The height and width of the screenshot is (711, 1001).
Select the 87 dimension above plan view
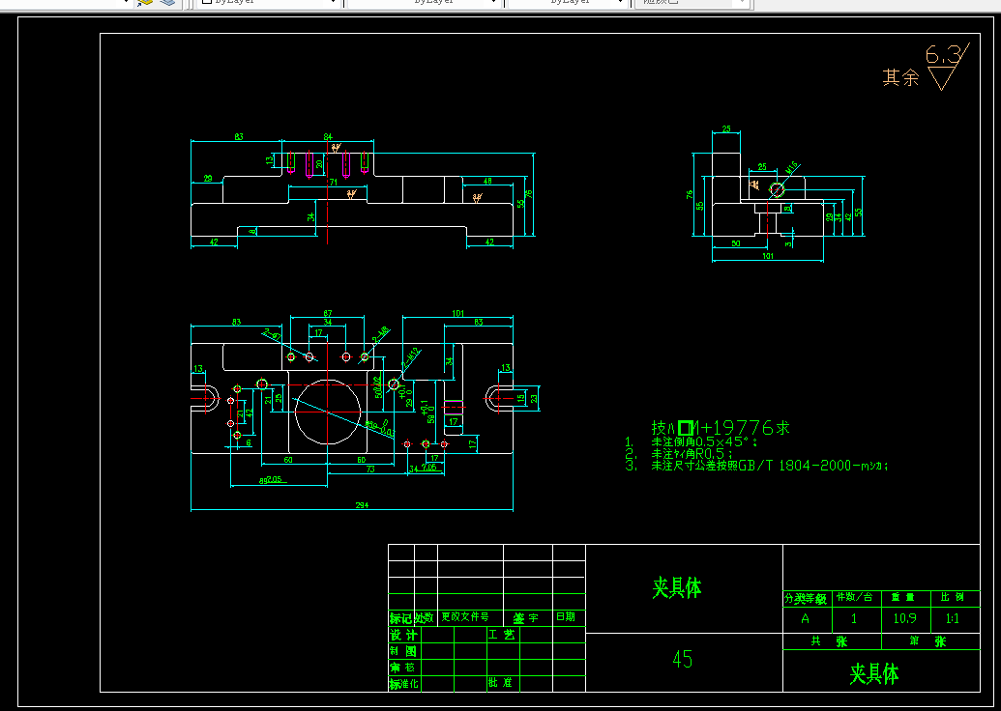328,313
